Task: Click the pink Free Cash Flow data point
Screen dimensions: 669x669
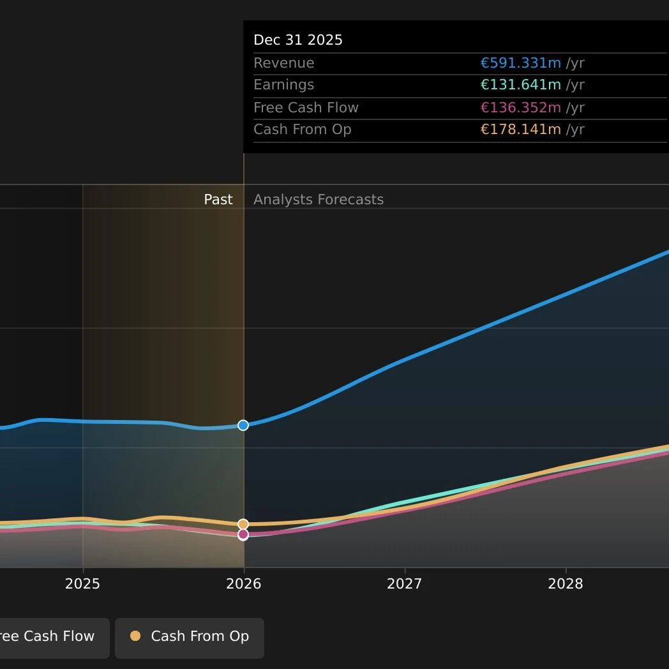Action: tap(243, 534)
